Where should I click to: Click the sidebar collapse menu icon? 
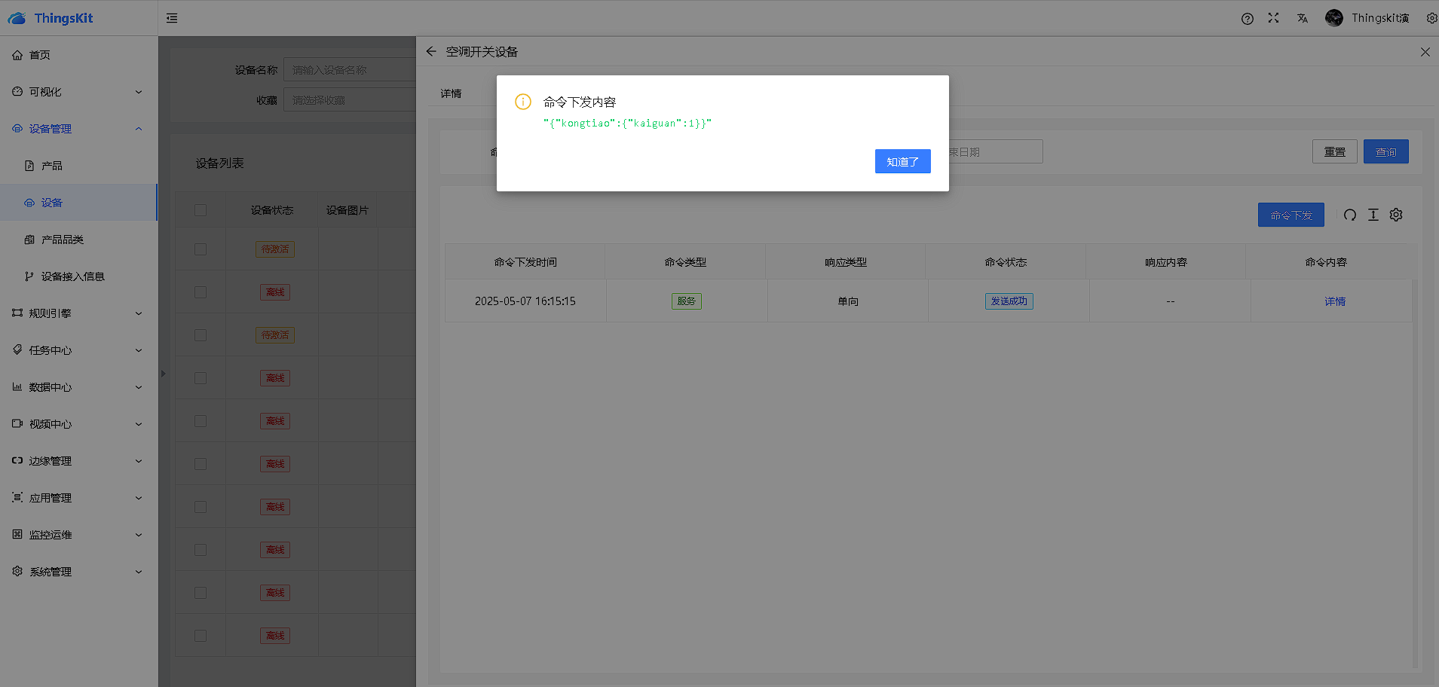[x=172, y=18]
